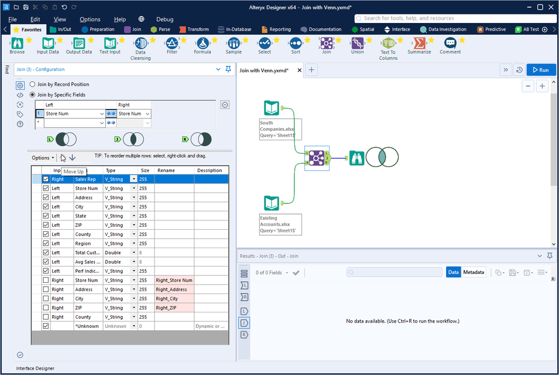Click the Browse tool on canvas

356,158
